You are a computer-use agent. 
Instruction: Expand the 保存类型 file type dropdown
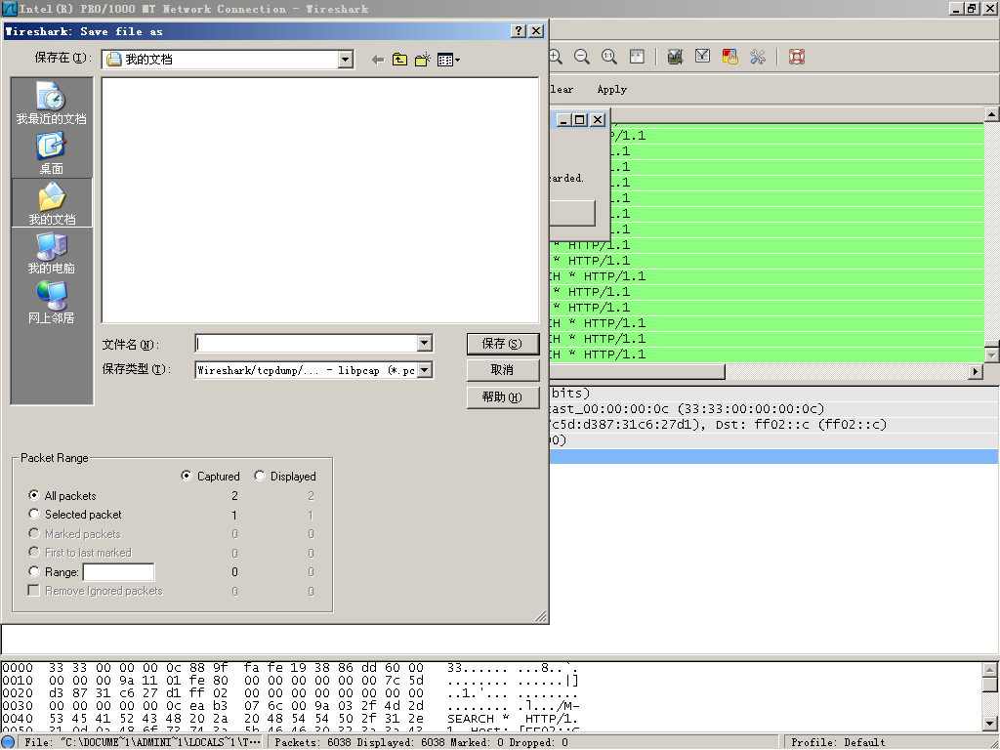coord(425,370)
